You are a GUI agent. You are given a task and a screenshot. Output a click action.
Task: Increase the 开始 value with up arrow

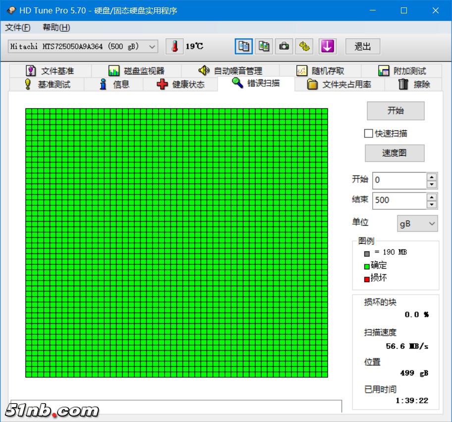pyautogui.click(x=432, y=177)
